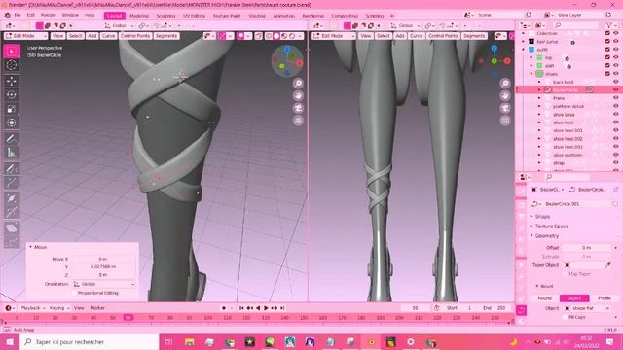
Task: Activate the Move tool in left toolbar
Action: [x=12, y=81]
